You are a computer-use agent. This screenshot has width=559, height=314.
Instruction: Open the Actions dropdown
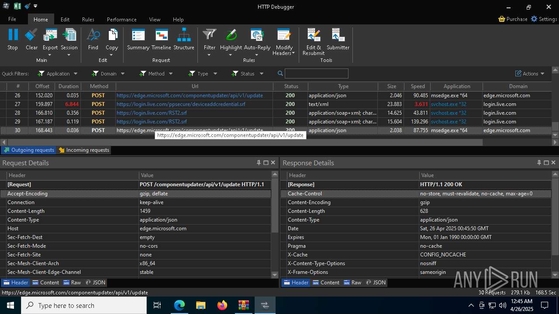coord(530,74)
